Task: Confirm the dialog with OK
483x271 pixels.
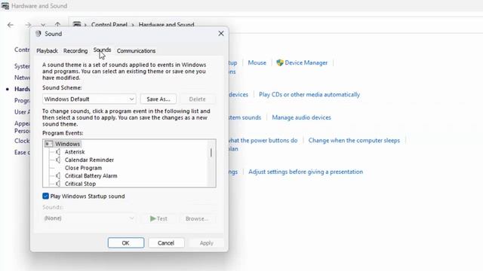Action: tap(126, 242)
